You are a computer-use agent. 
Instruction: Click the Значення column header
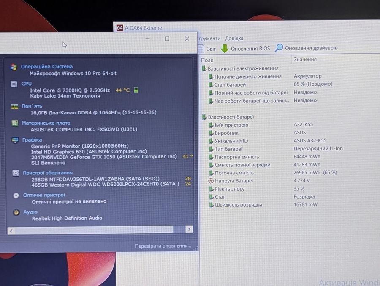pyautogui.click(x=305, y=59)
